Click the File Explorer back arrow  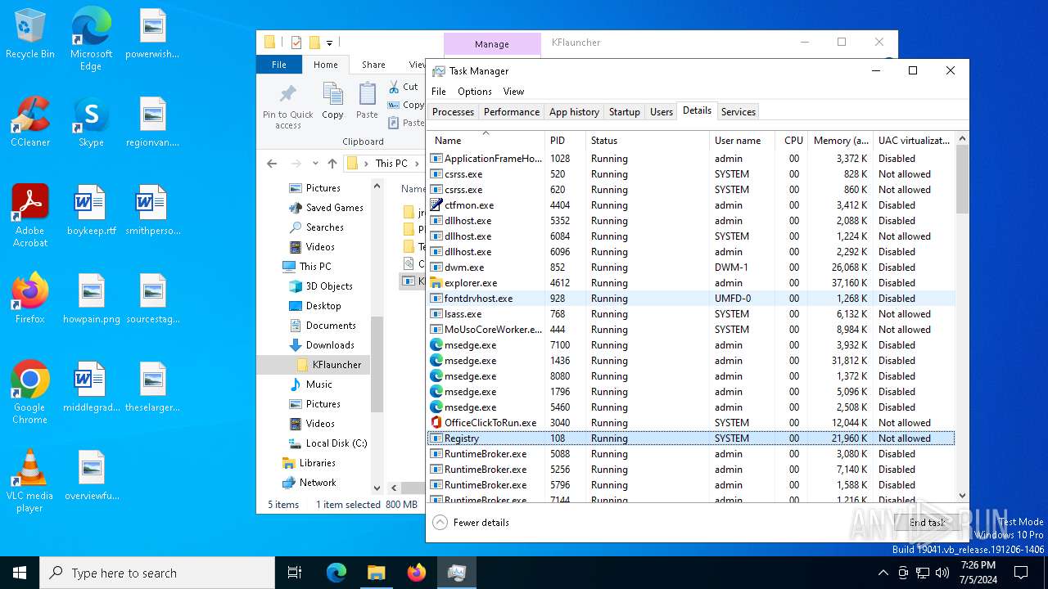(x=272, y=164)
